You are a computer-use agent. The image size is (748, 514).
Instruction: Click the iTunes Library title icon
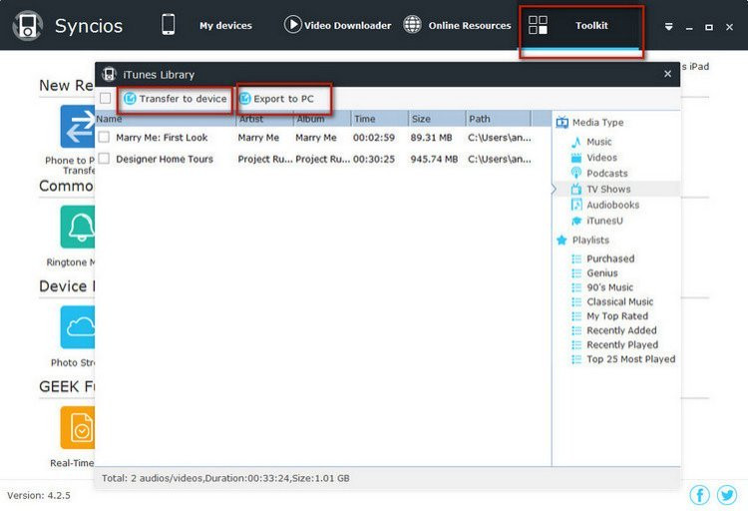(x=110, y=74)
